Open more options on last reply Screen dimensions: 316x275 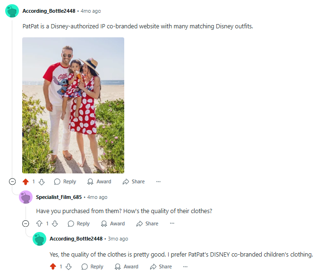(186, 266)
